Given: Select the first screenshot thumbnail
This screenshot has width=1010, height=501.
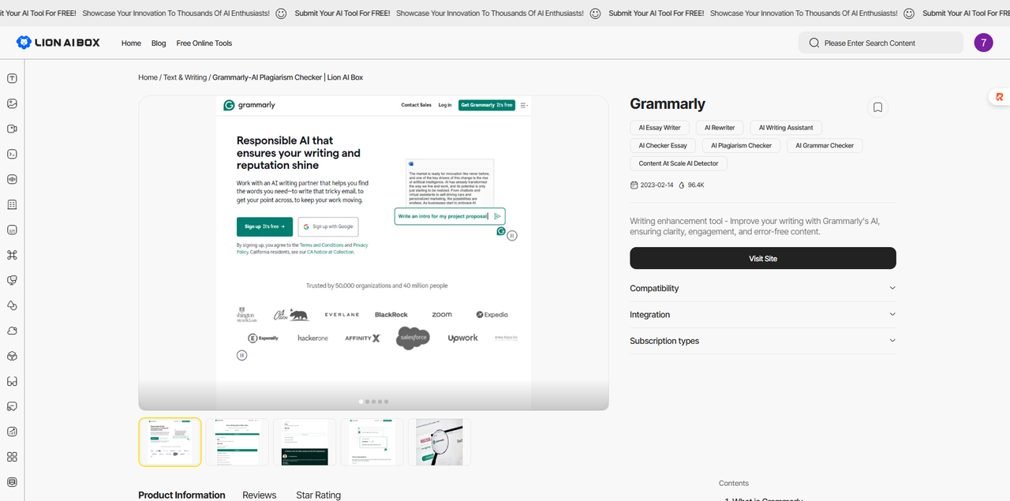Looking at the screenshot, I should (x=170, y=443).
